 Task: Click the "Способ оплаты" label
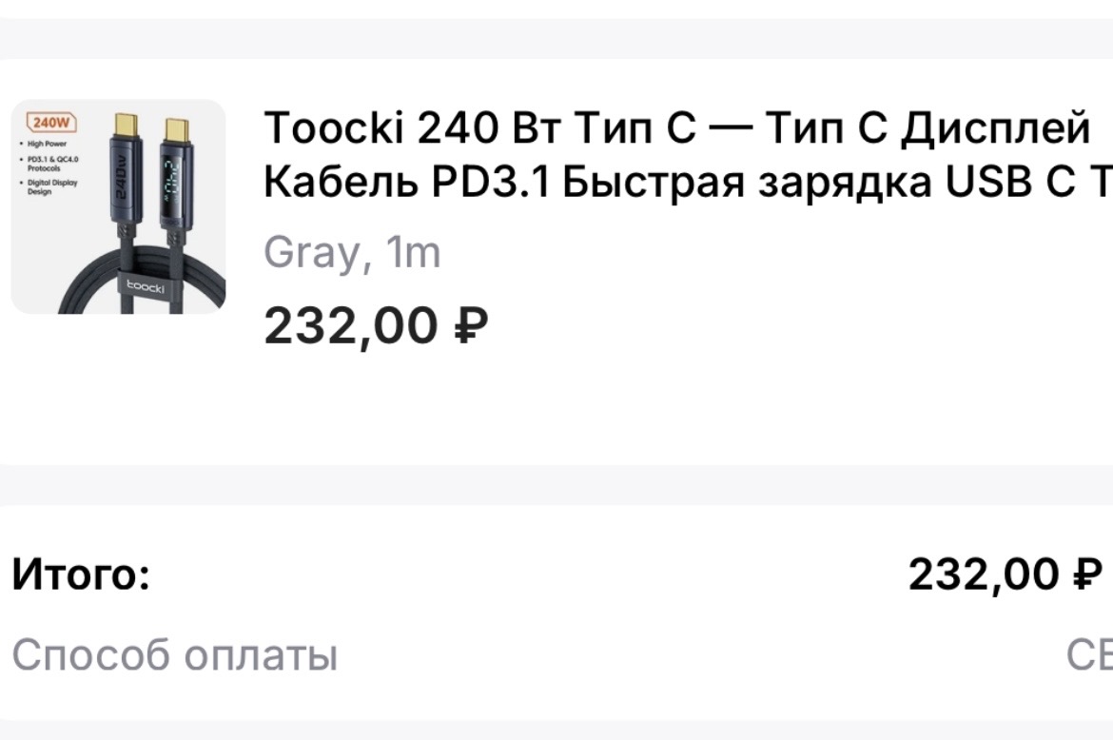coord(175,654)
